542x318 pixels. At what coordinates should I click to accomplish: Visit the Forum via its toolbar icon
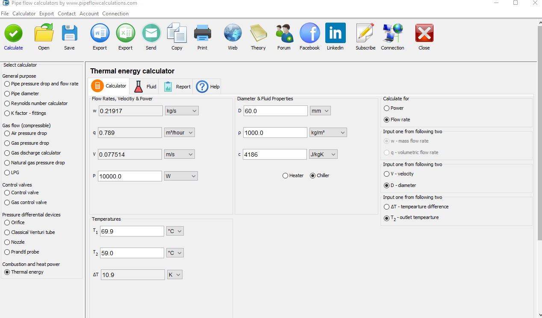point(284,34)
